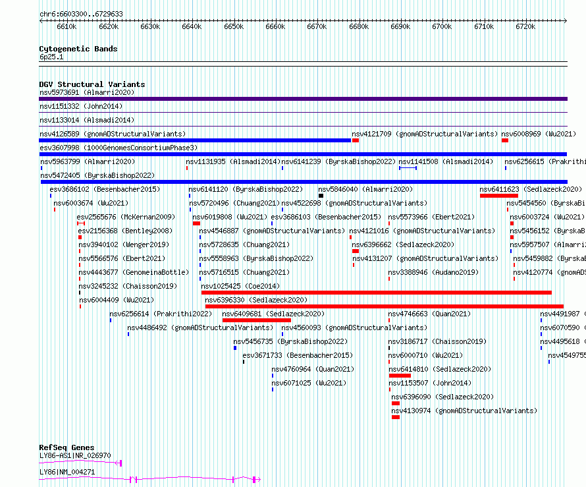The width and height of the screenshot is (586, 487).
Task: Select the red nsv6411623 (Sedlazeck2020) bar
Action: click(499, 196)
